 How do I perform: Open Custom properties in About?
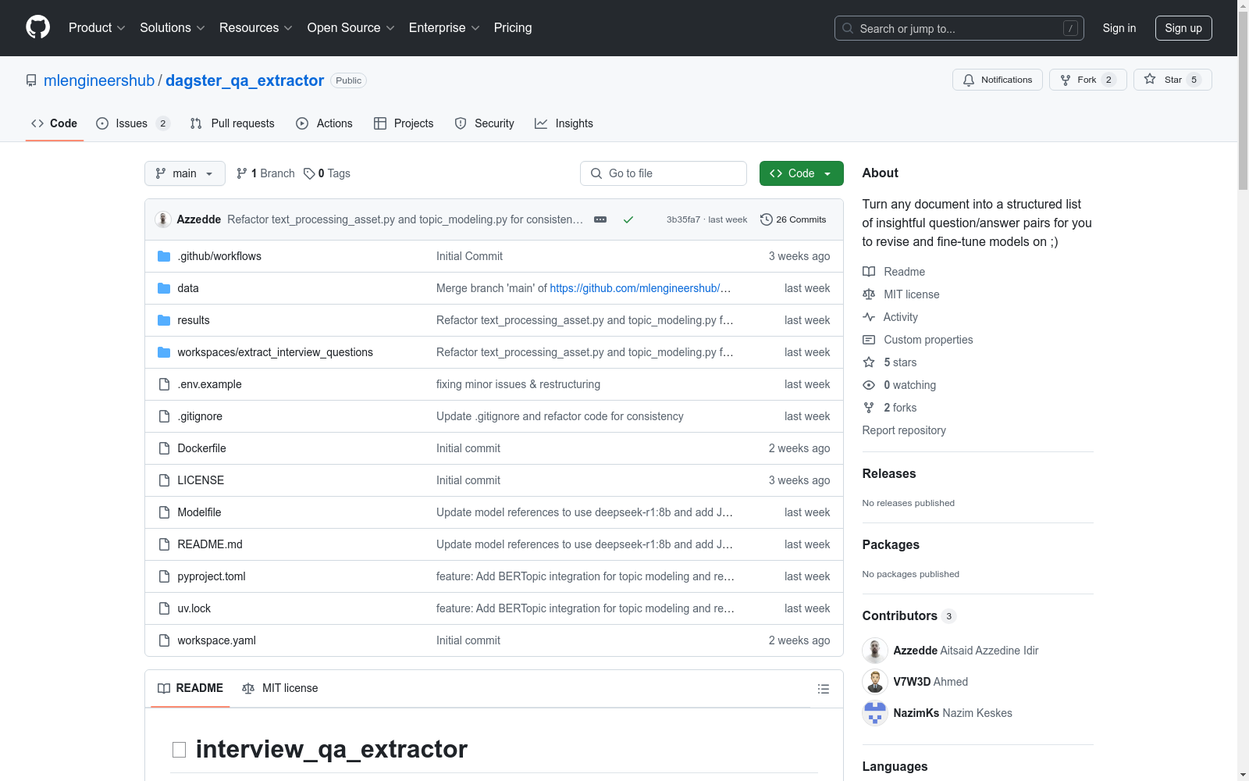pos(918,340)
